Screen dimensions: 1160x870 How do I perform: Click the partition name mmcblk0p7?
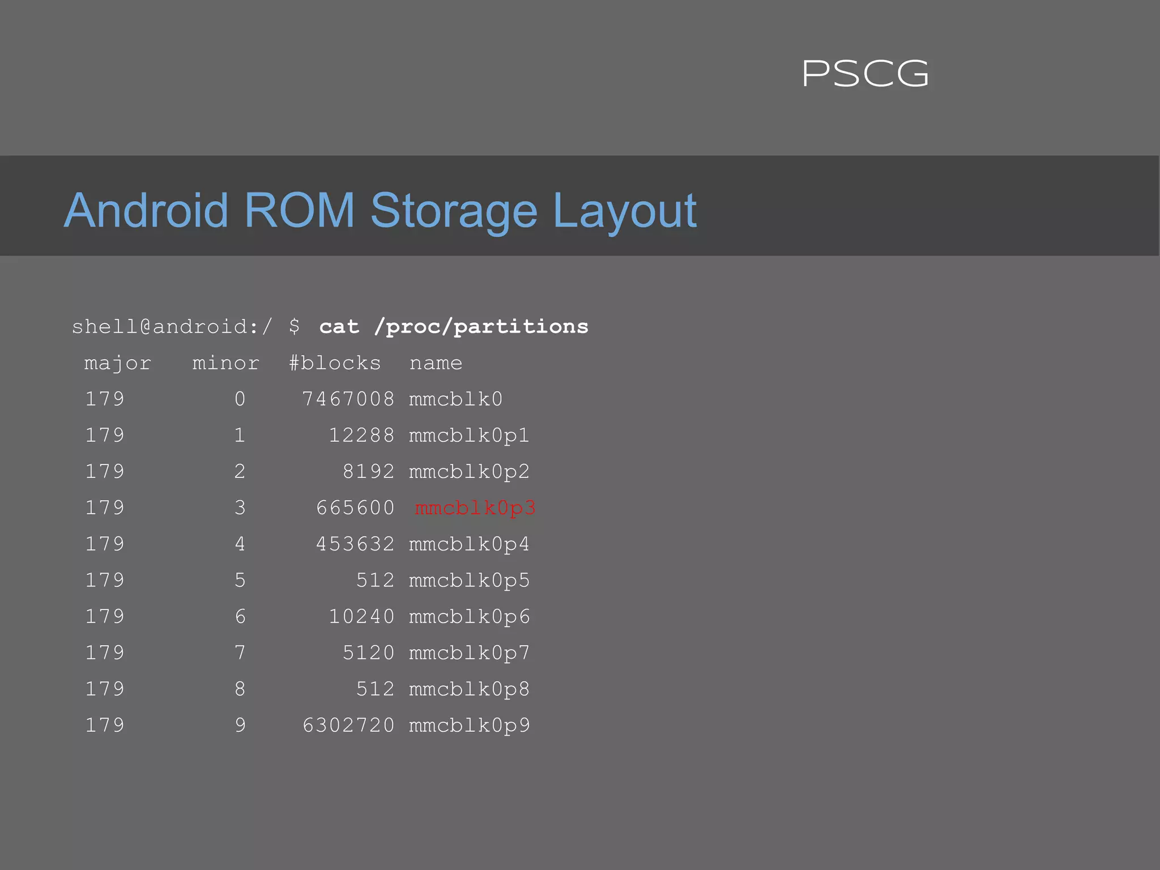coord(470,654)
